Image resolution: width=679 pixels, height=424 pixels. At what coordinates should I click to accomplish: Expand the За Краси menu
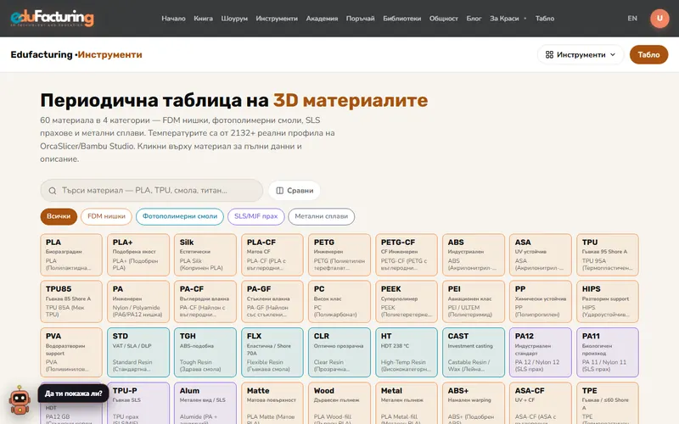[508, 18]
